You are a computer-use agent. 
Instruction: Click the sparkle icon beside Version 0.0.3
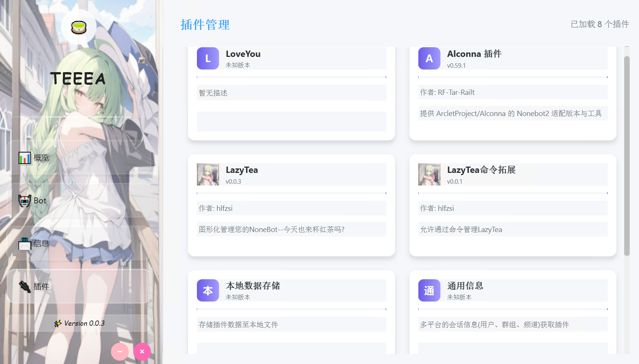[58, 323]
